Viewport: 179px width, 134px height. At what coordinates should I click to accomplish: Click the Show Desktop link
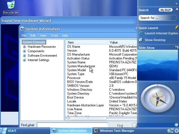(x=155, y=40)
